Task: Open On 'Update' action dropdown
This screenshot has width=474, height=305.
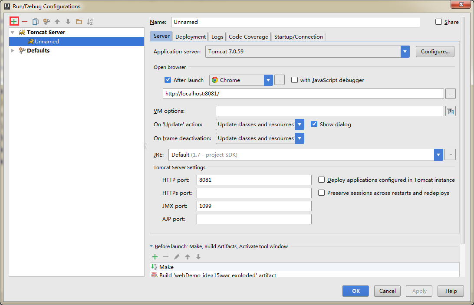Action: 300,125
